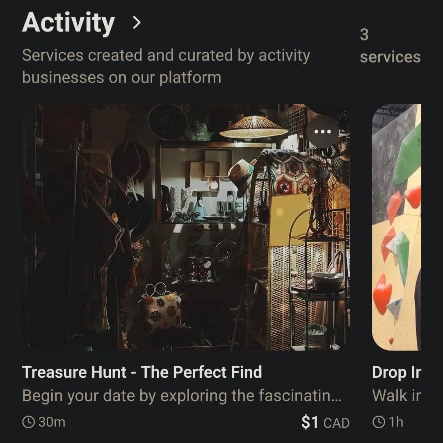This screenshot has height=443, width=443.
Task: Click the number 3 in services count
Action: click(364, 35)
